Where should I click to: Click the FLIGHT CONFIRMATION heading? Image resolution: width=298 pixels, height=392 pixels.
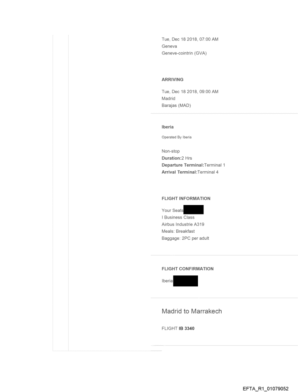point(187,269)
